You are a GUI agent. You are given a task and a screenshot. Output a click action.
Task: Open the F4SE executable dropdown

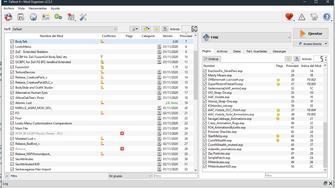tap(246, 38)
